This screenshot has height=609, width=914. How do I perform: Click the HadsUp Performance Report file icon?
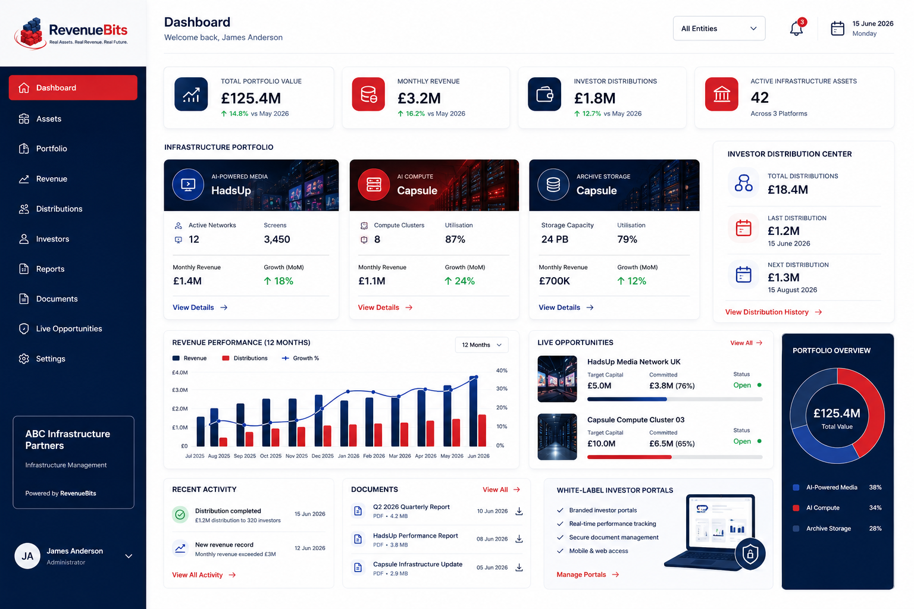click(x=358, y=539)
